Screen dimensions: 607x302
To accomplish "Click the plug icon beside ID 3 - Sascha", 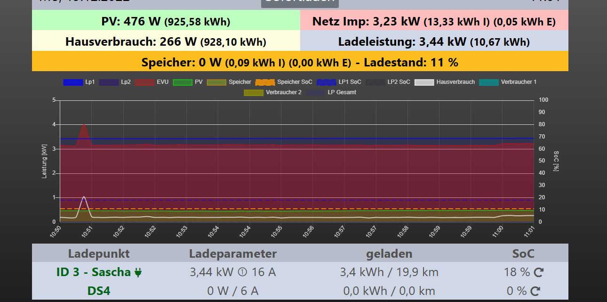I will click(x=138, y=272).
